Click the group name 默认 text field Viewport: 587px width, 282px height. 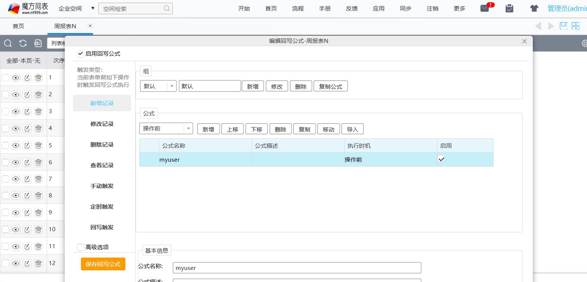click(210, 86)
